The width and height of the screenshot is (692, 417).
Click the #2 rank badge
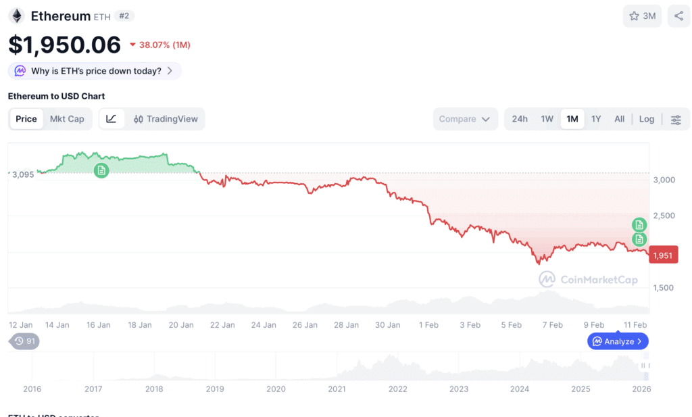[x=124, y=16]
